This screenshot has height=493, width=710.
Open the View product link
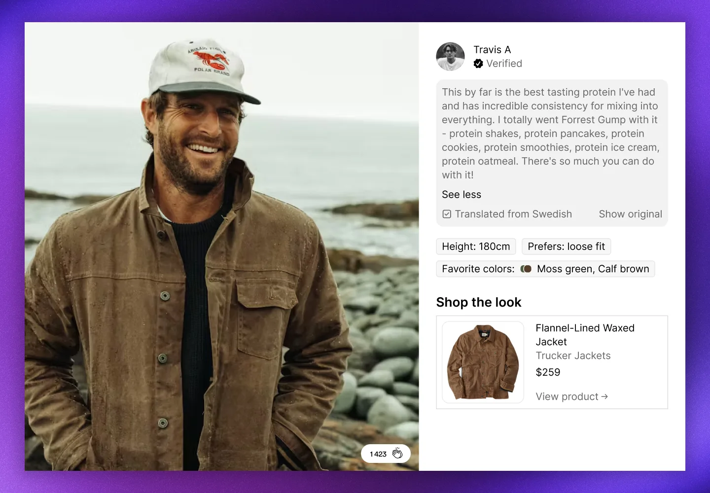pyautogui.click(x=572, y=396)
